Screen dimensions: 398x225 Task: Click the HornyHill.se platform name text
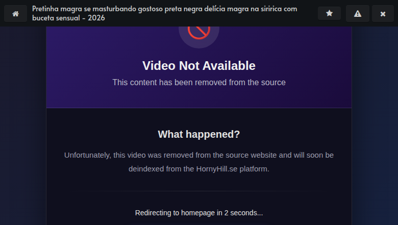(217, 169)
